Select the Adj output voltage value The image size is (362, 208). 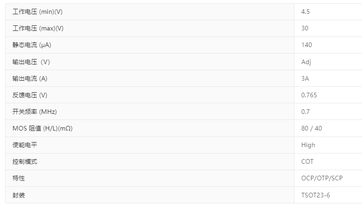(x=306, y=62)
